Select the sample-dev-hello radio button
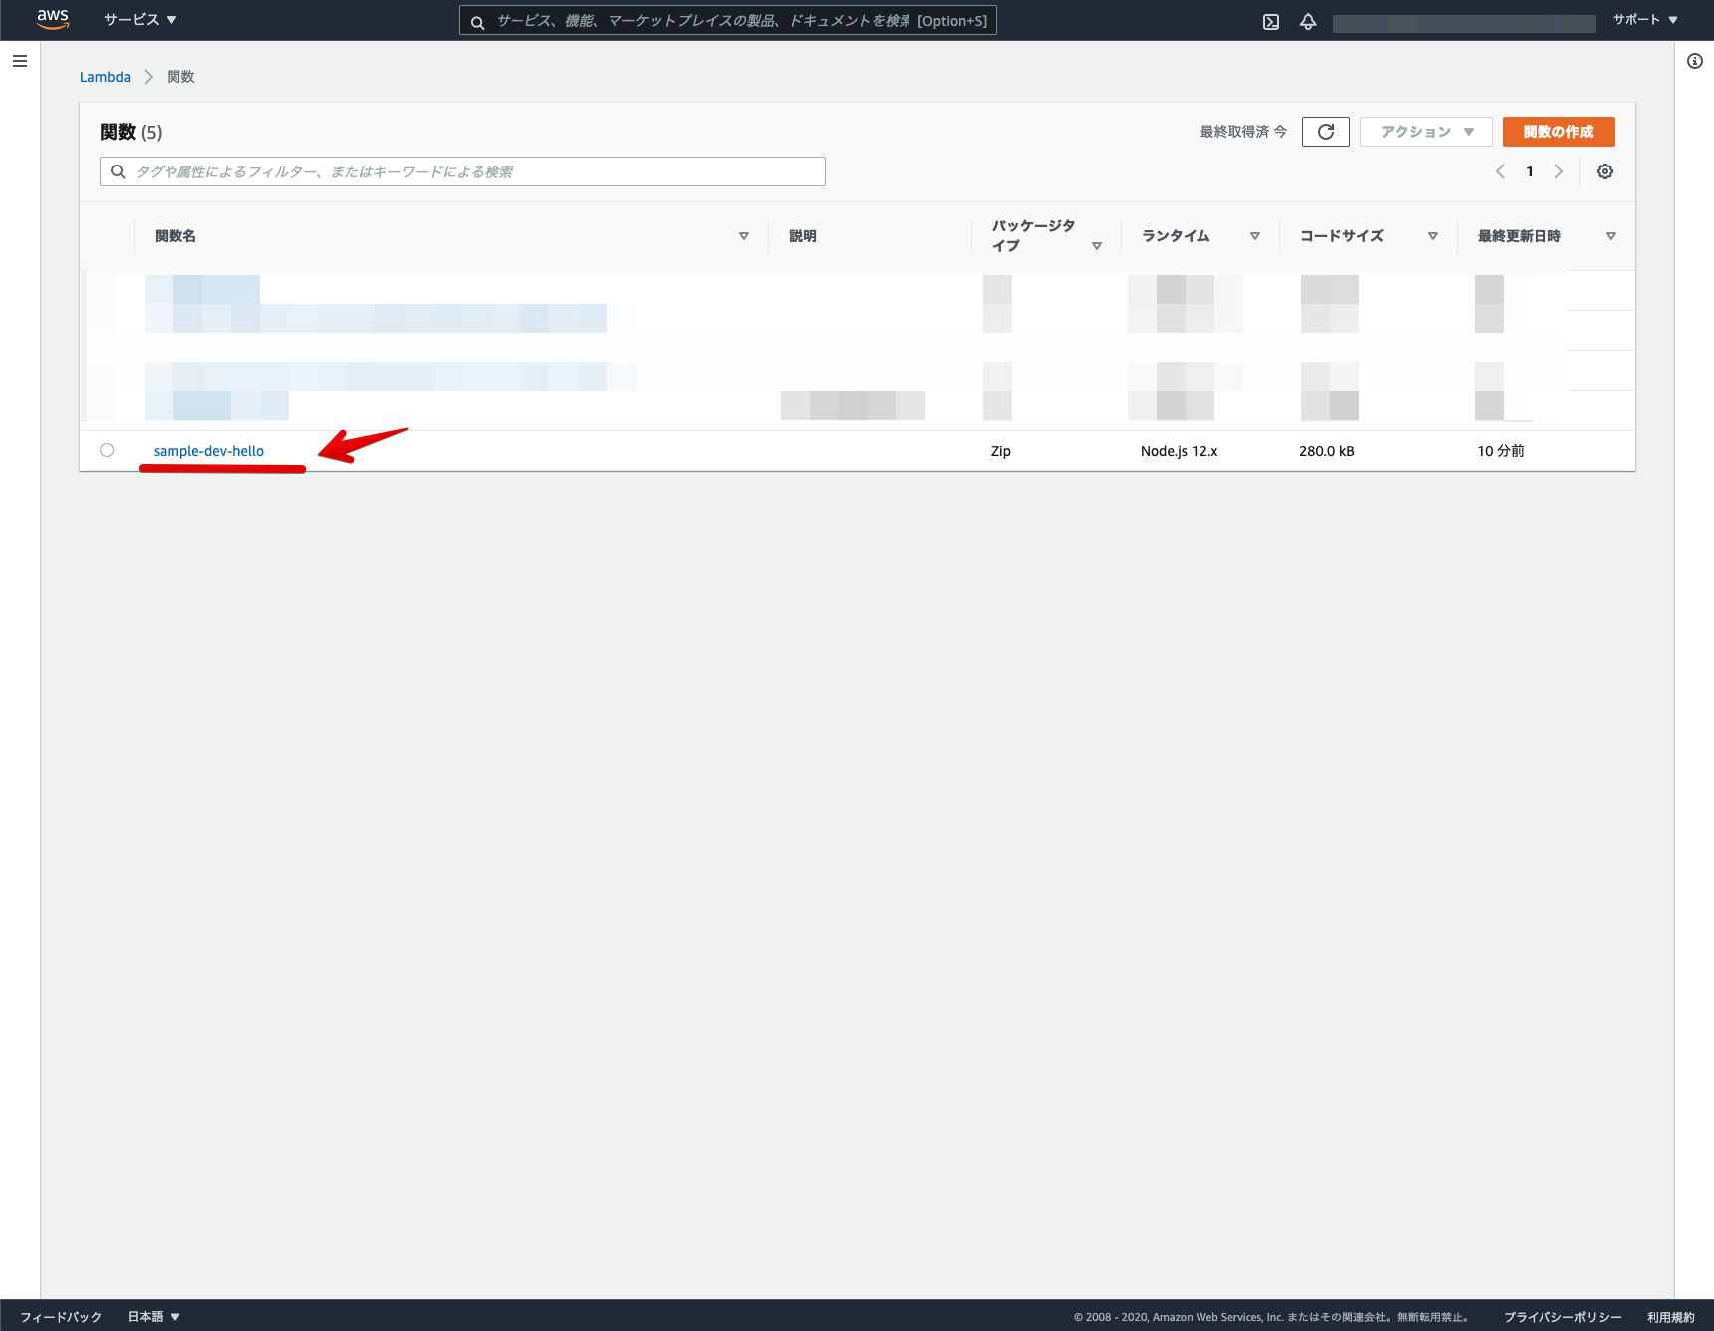 point(107,450)
